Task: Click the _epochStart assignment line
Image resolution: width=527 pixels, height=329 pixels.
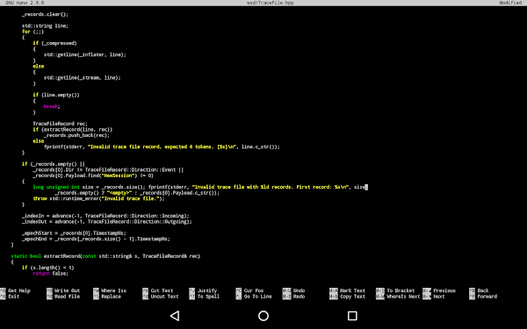Action: coord(74,233)
